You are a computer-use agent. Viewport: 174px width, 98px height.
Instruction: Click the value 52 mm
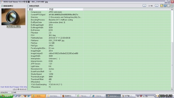click(51, 48)
